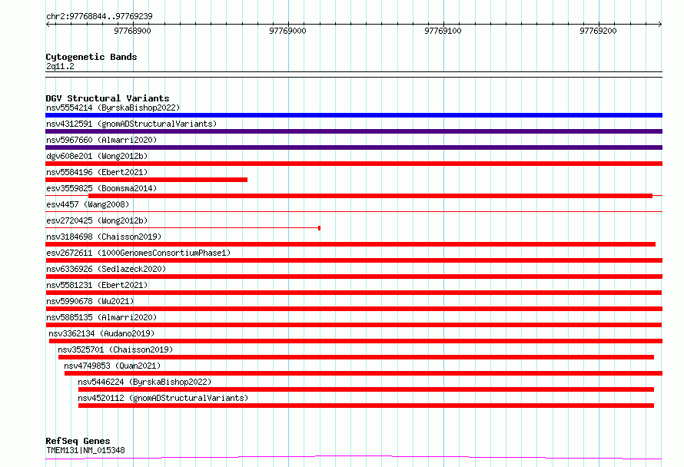Click ruler position 97769200
Viewport: 684px width, 467px height.
(598, 31)
